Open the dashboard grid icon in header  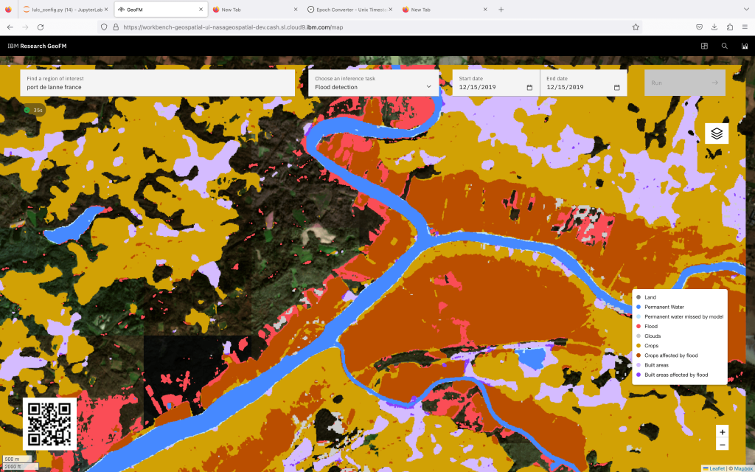[x=704, y=46]
